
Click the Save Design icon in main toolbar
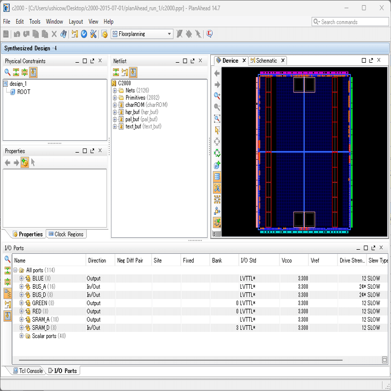click(x=6, y=34)
